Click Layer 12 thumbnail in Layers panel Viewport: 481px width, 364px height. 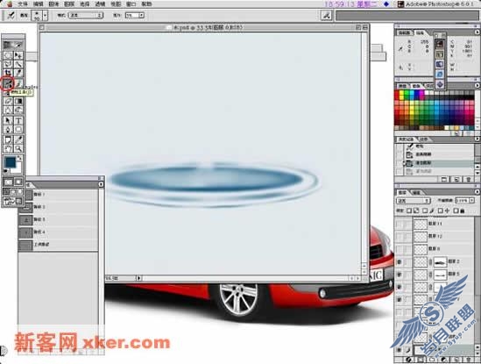coord(421,236)
